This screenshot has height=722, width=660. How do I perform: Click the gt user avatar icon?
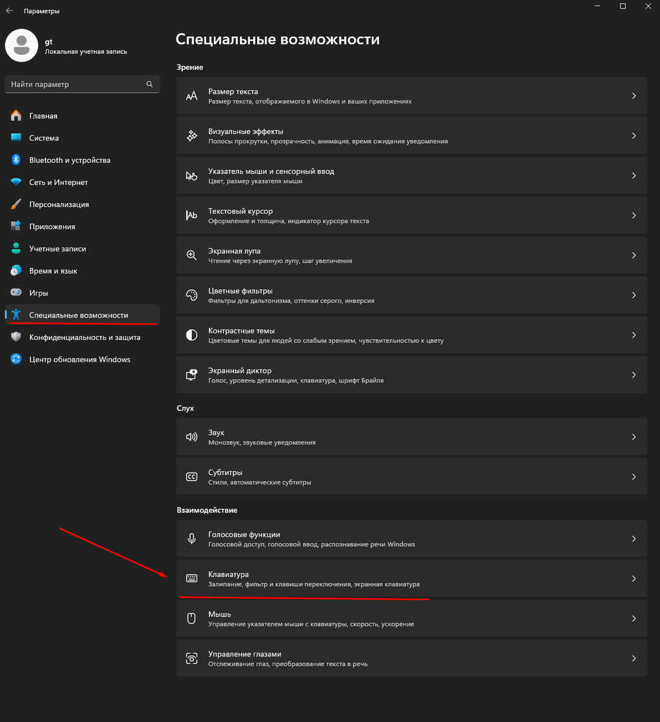22,45
